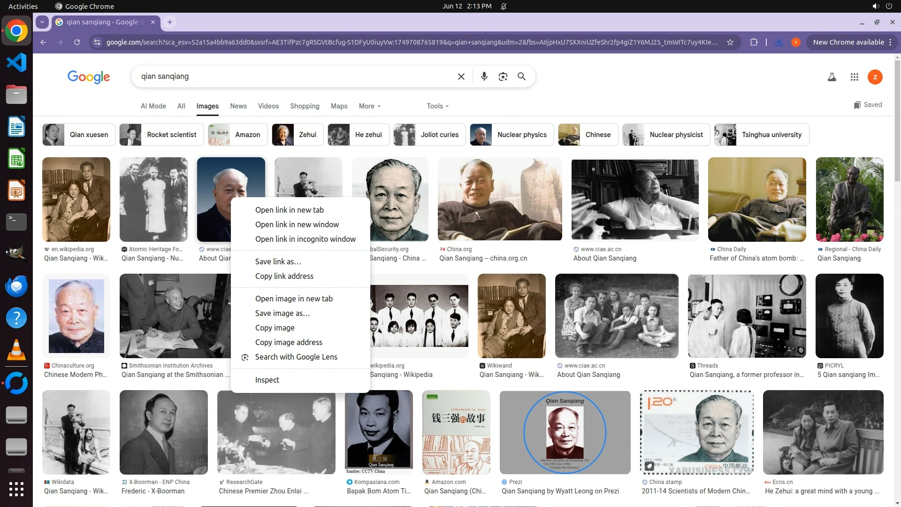Expand the More search filters dropdown
This screenshot has width=901, height=507.
369,106
